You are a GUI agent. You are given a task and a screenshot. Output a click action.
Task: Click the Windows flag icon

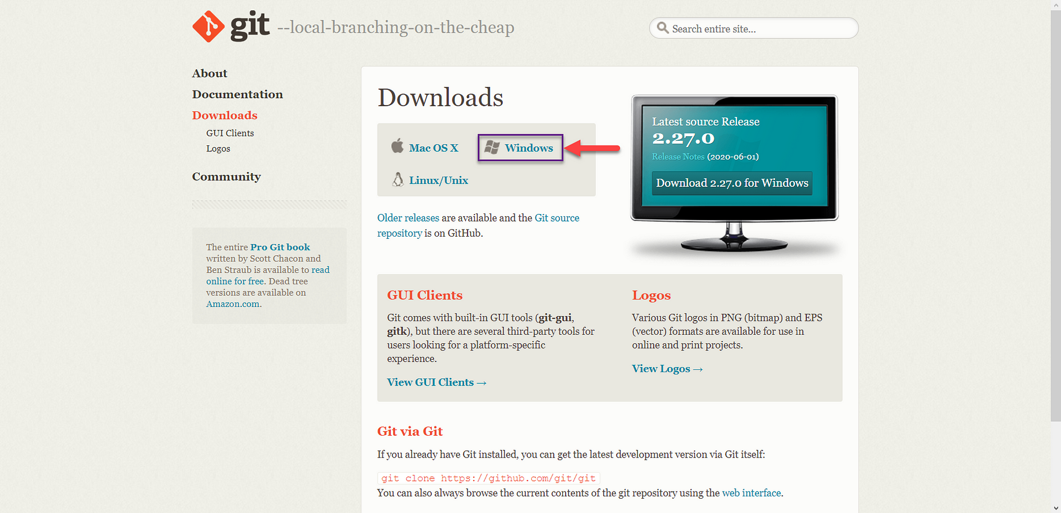pos(492,147)
